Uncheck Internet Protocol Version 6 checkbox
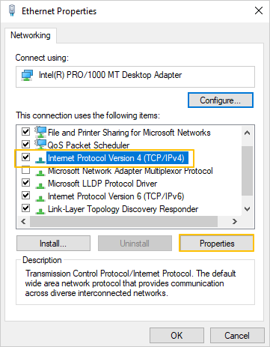Screen dimensions: 270x347 (x=26, y=195)
